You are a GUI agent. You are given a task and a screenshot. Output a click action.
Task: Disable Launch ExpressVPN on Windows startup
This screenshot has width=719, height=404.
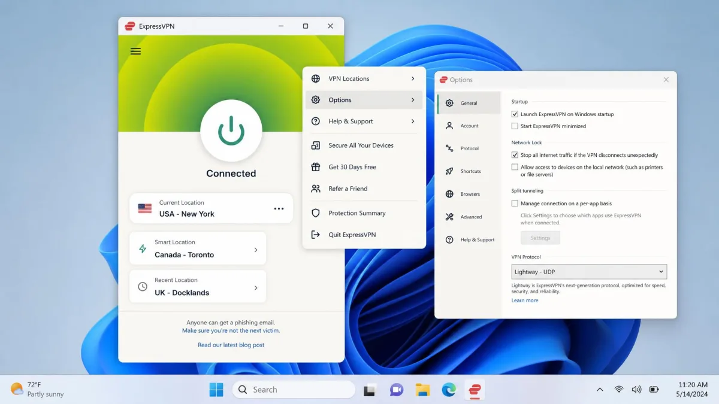pos(515,114)
